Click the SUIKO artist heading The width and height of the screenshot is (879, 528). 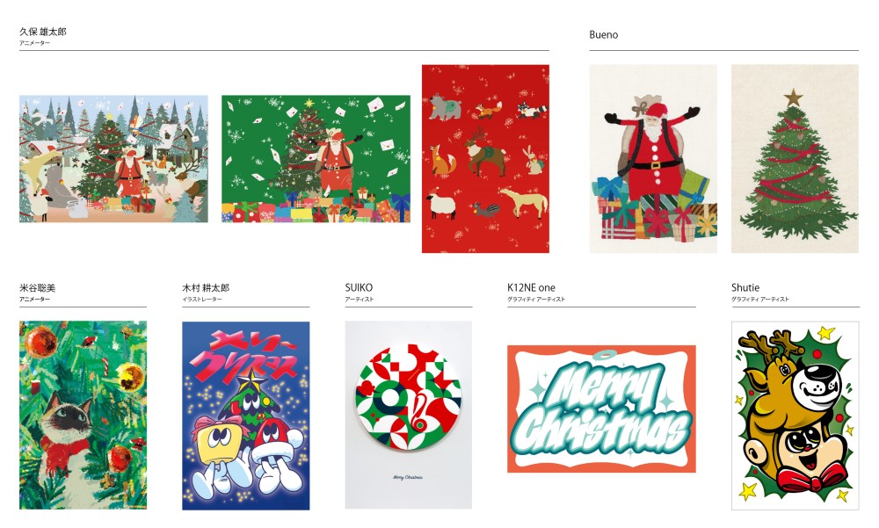tap(359, 287)
